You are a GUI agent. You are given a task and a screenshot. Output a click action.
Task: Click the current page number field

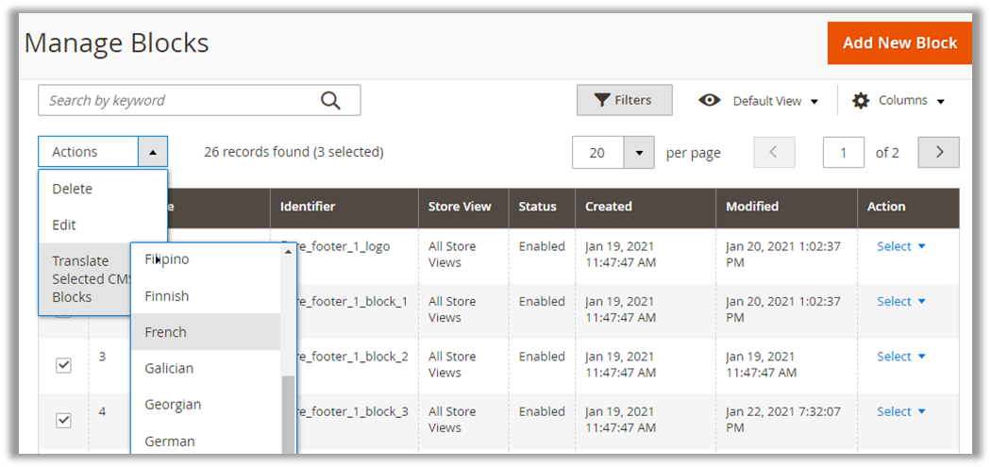tap(843, 153)
